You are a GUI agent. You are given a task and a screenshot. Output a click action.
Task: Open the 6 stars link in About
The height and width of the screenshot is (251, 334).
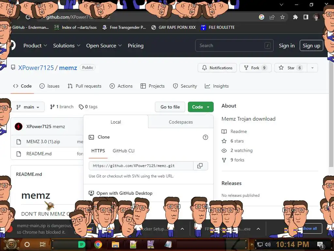233,141
